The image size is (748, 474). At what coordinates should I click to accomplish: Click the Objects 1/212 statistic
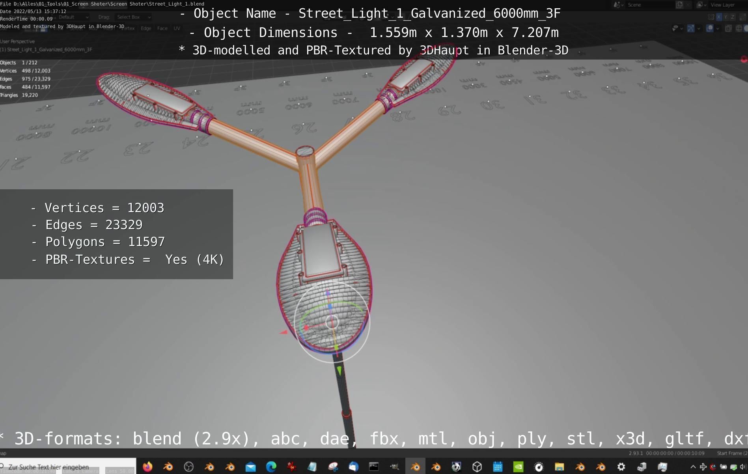click(19, 63)
